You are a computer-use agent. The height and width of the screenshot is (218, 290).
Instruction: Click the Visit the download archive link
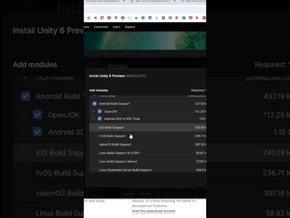154,211
